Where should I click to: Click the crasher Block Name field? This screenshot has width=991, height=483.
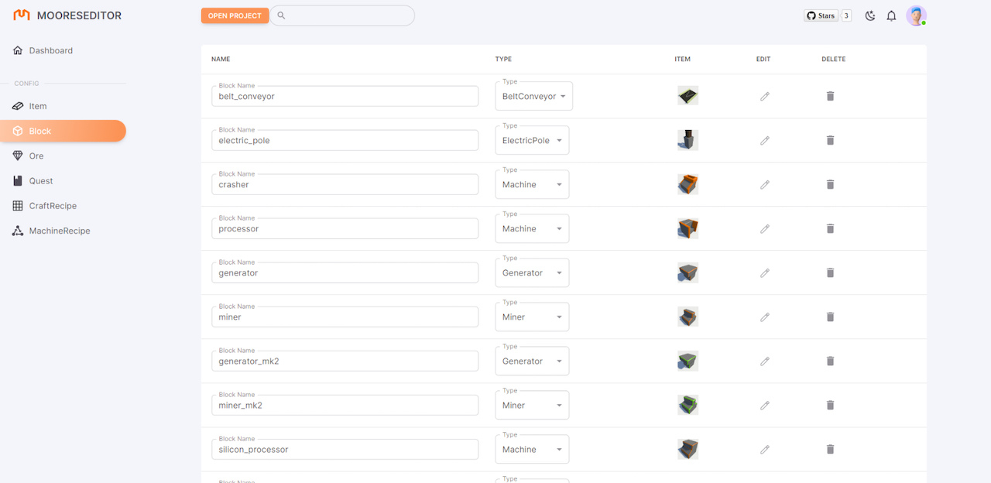(345, 184)
